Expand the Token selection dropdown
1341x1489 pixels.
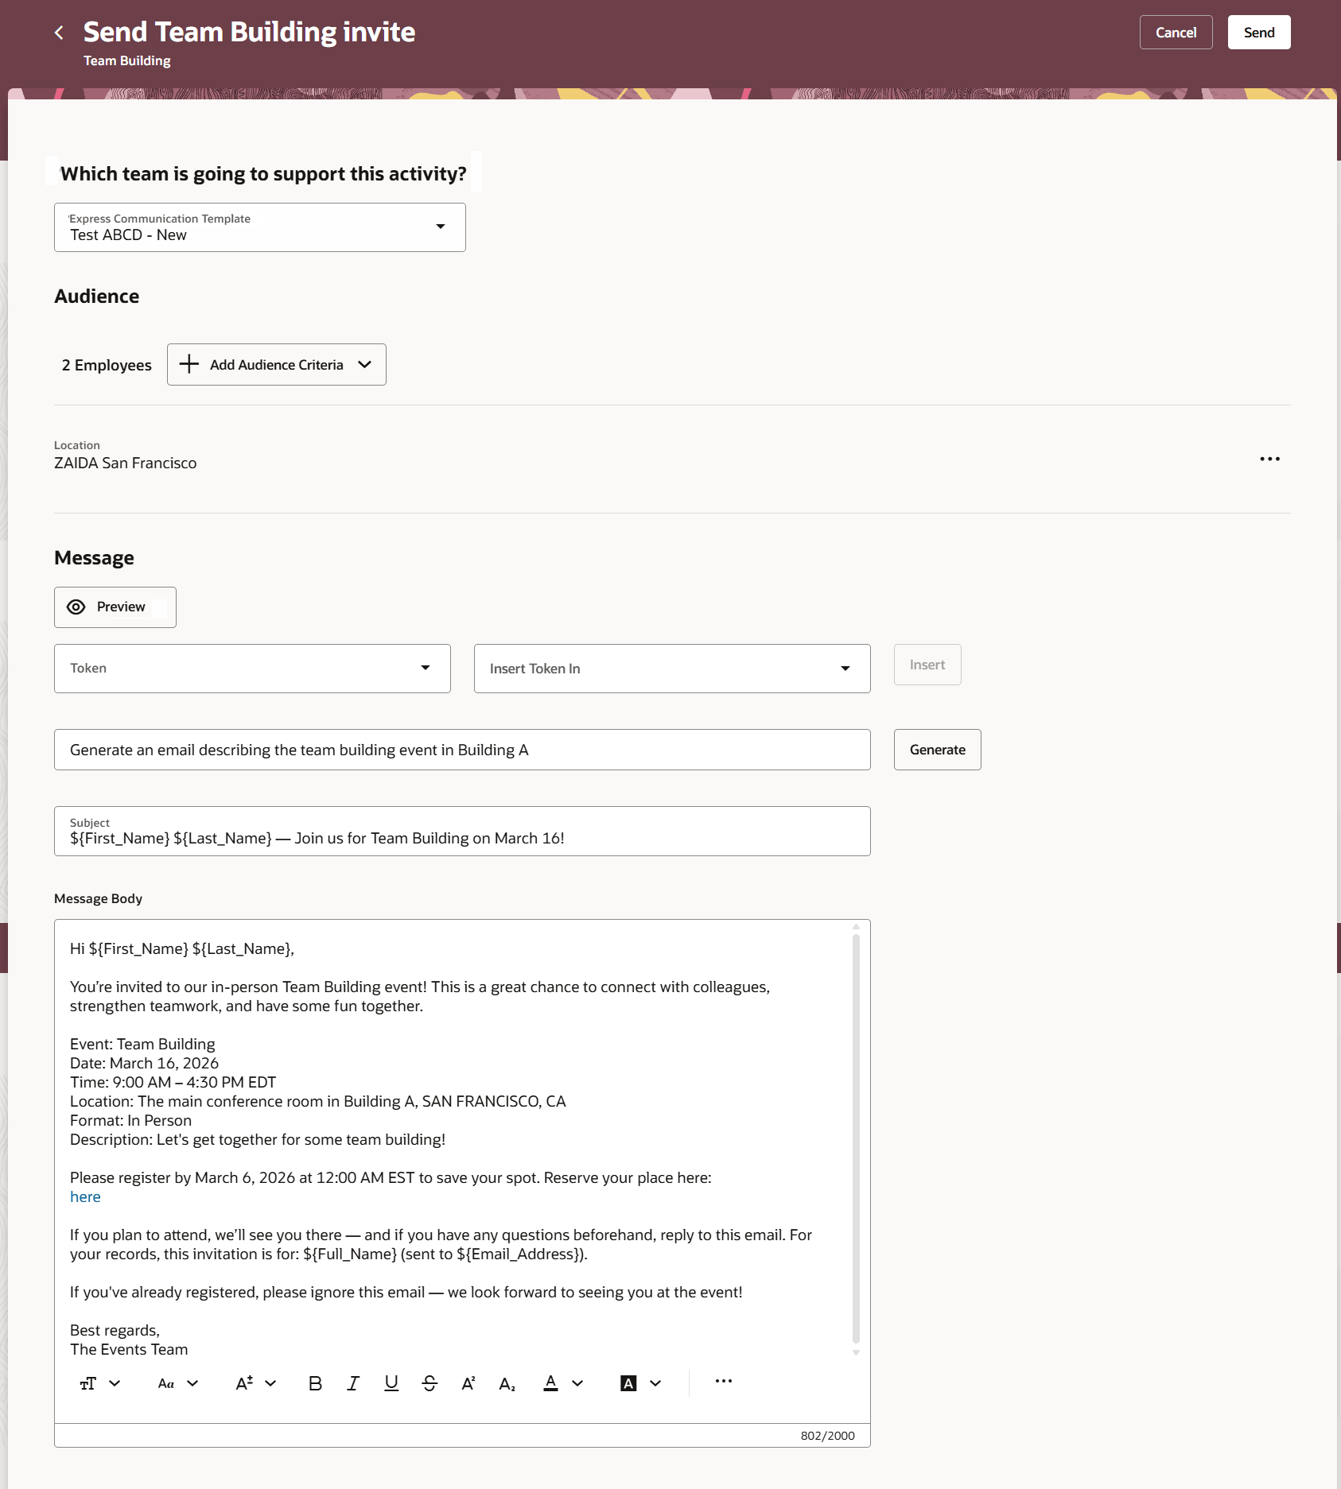coord(427,668)
